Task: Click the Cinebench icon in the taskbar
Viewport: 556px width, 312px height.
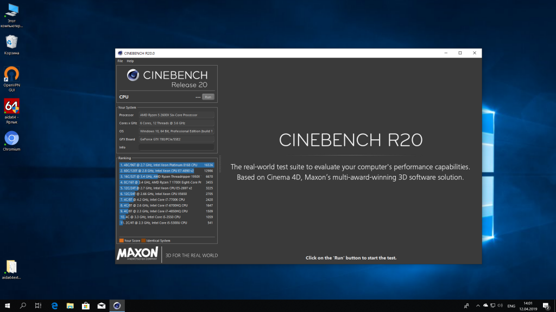Action: tap(117, 305)
